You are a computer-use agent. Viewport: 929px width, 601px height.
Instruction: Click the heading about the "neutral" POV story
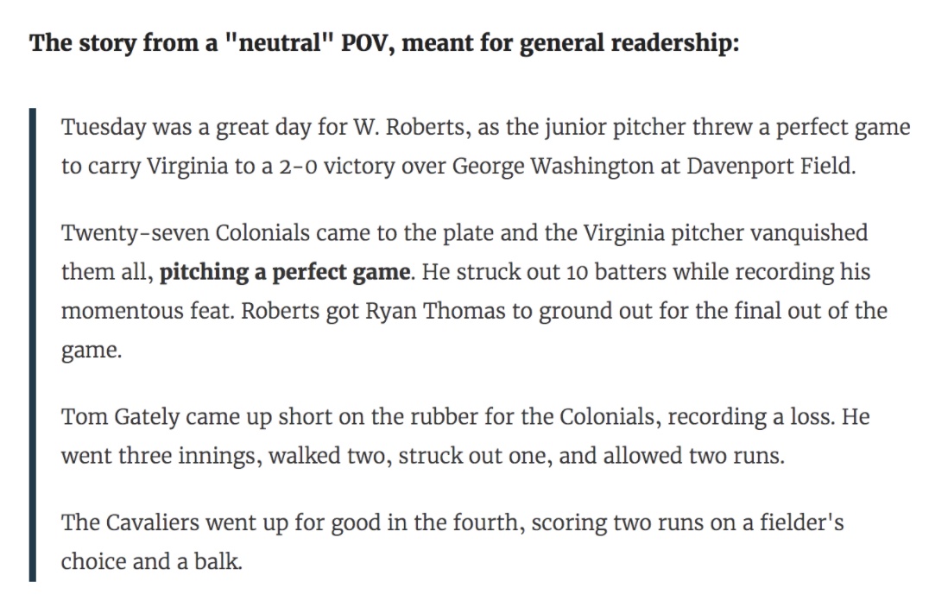coord(384,43)
